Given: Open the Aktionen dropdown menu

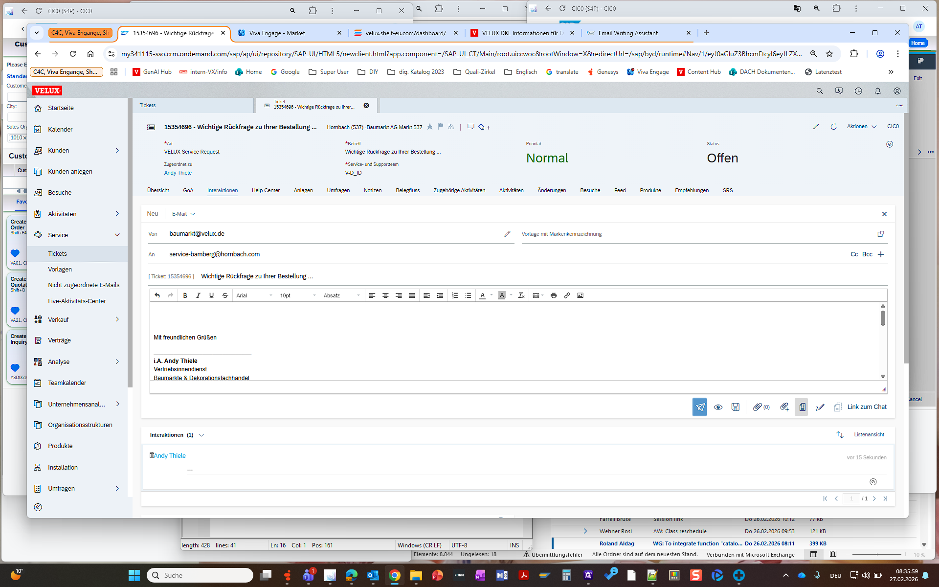Looking at the screenshot, I should [862, 127].
